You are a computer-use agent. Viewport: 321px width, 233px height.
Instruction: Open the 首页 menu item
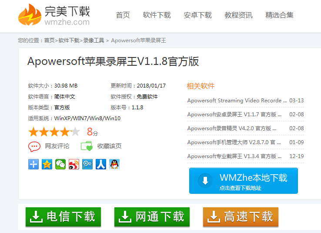(123, 15)
